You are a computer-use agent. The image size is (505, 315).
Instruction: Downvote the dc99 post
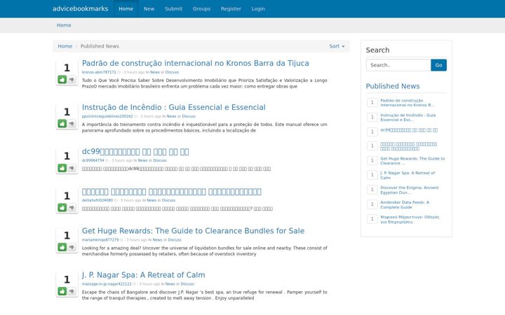[x=72, y=168]
